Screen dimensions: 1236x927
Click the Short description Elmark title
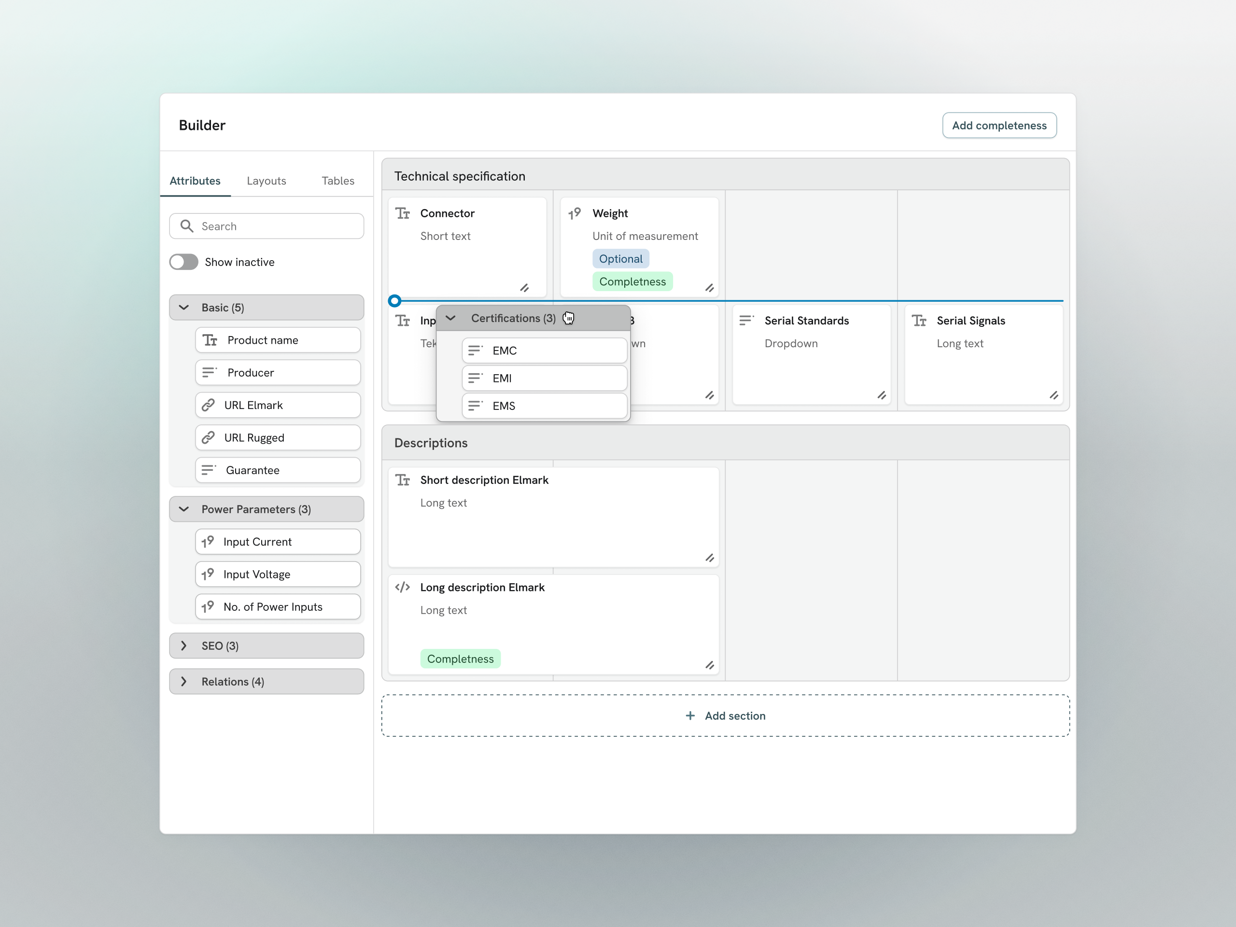click(484, 480)
